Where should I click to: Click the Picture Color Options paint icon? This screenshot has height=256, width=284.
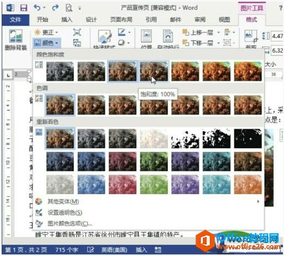point(39,223)
